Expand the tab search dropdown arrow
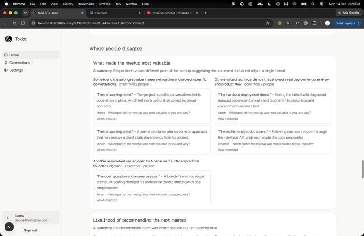364x236 pixels. click(x=25, y=13)
